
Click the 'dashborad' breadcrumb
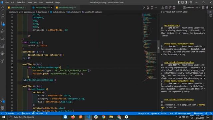[42, 12]
